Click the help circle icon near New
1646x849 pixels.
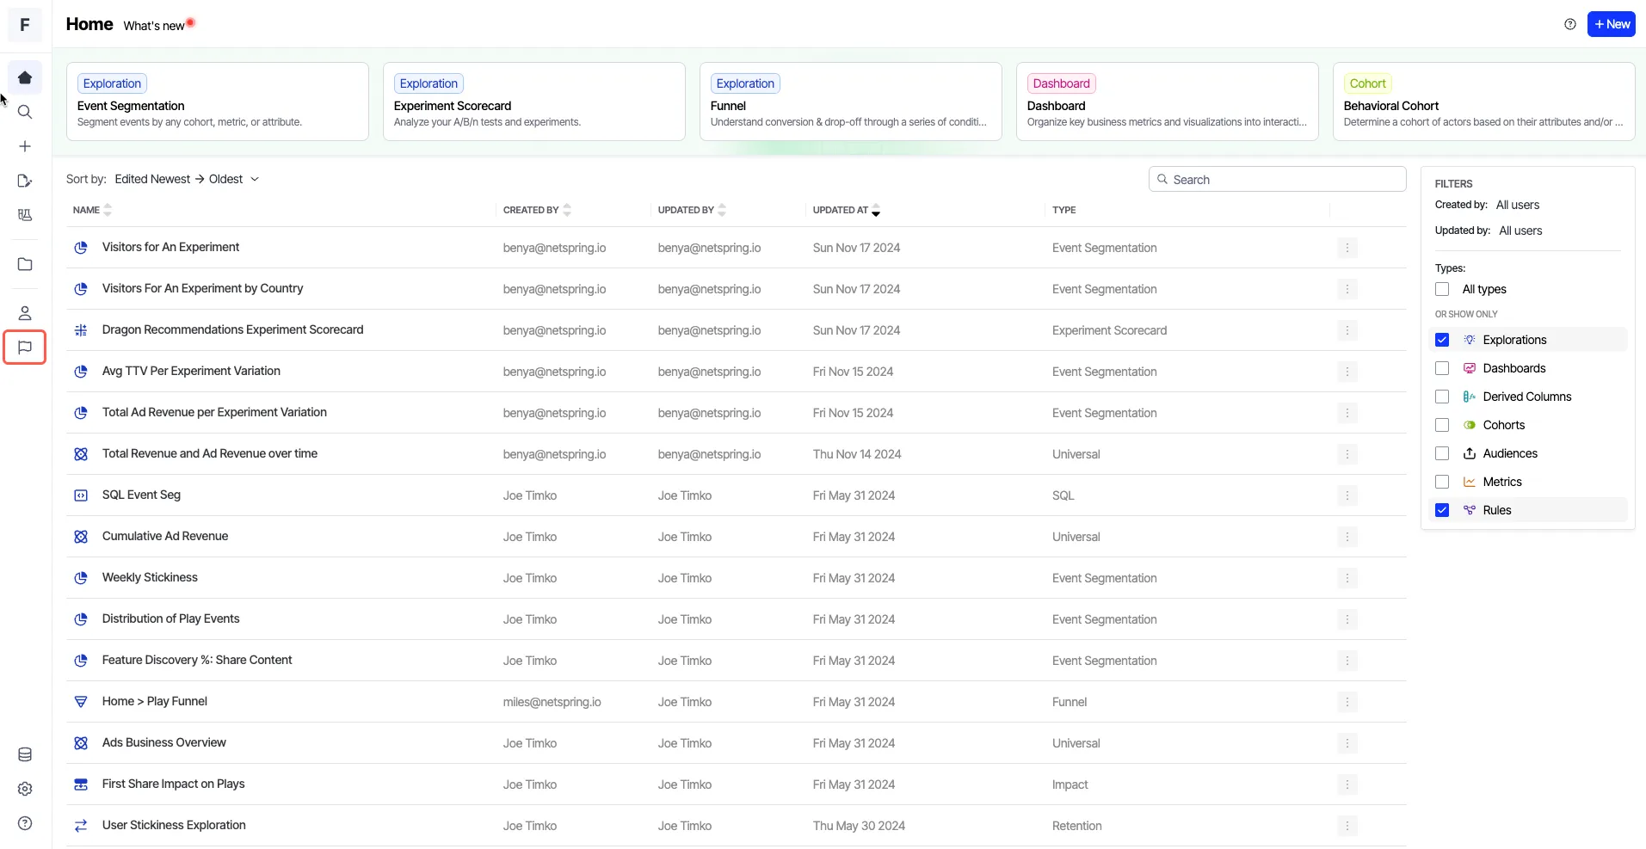(x=1570, y=24)
